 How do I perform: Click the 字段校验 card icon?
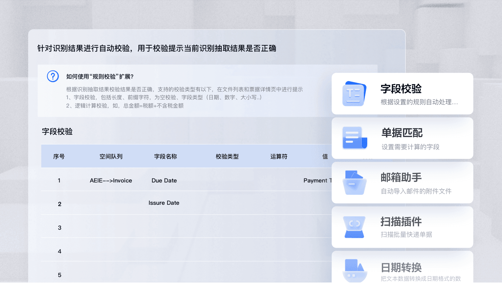coord(355,94)
